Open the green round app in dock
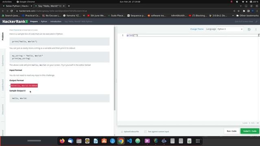 coord(138,141)
